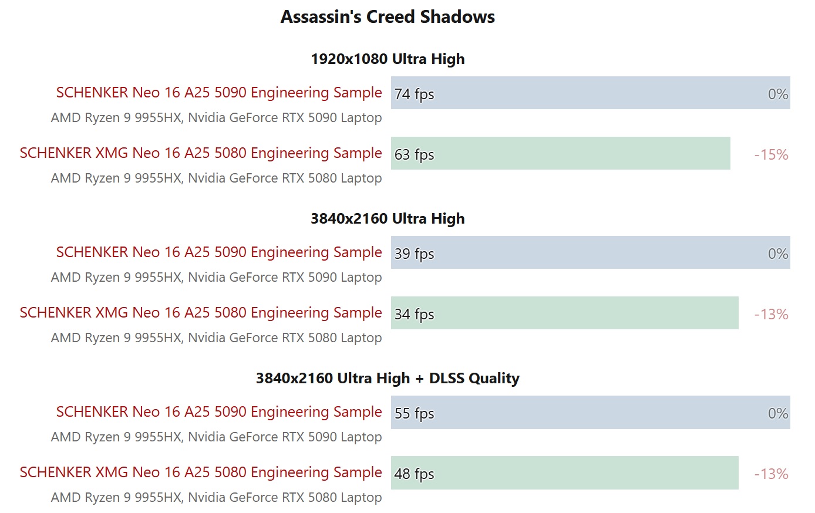Open the XMG 5080 link in the 34 fps row
The width and height of the screenshot is (815, 513).
[200, 313]
